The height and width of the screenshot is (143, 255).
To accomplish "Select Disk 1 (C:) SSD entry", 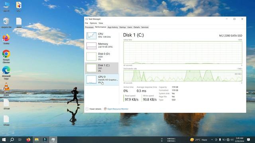I will 102,68.
